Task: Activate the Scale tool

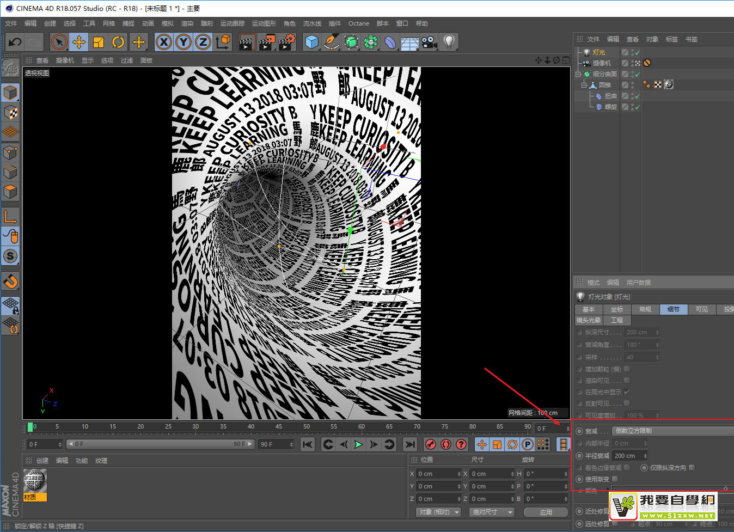Action: (99, 42)
